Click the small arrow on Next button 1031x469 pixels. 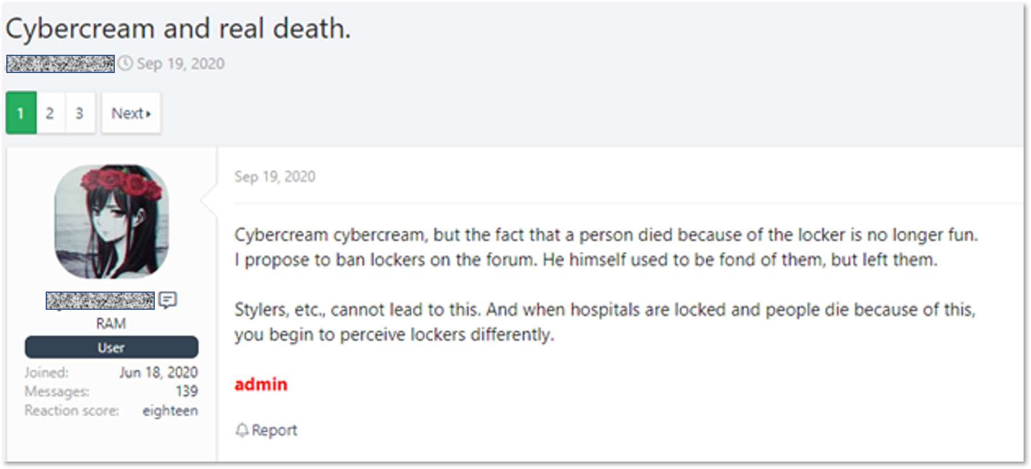(x=149, y=114)
